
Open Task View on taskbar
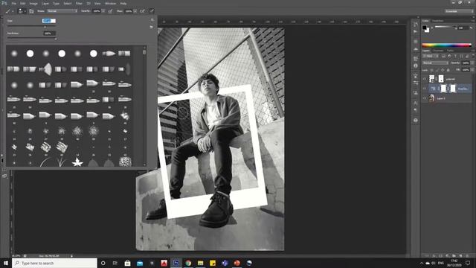pos(115,263)
